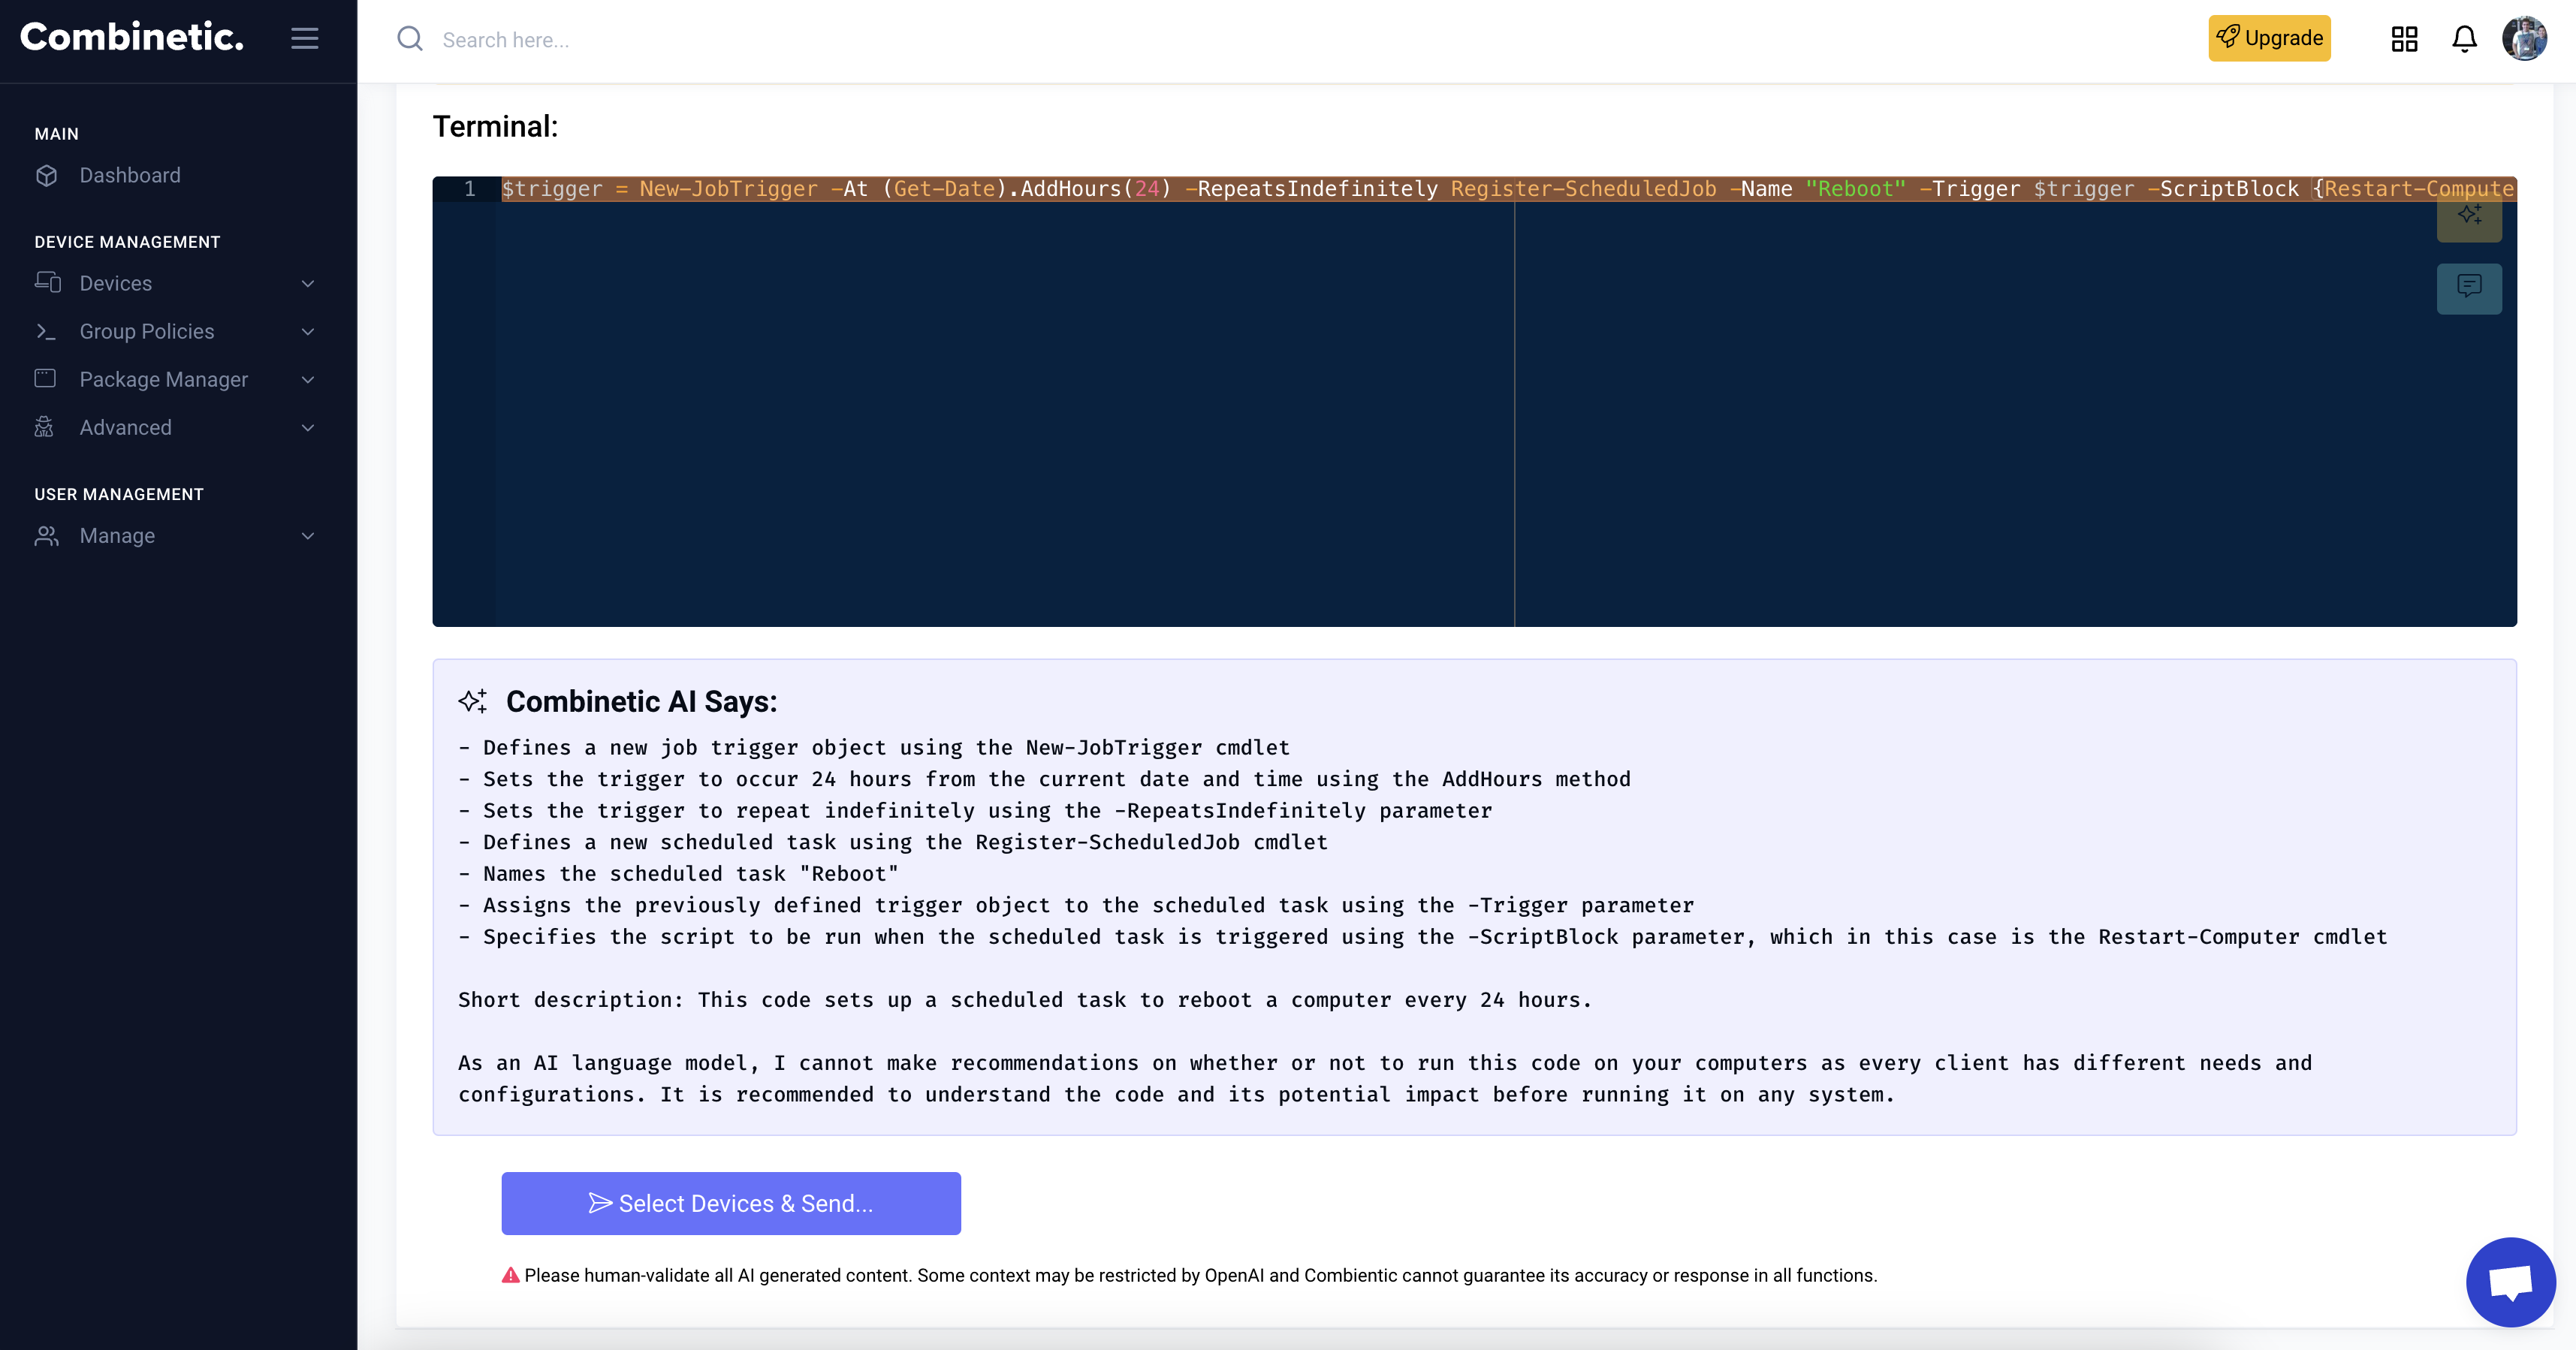Image resolution: width=2576 pixels, height=1350 pixels.
Task: Click the Package Manager window icon
Action: pos(45,378)
